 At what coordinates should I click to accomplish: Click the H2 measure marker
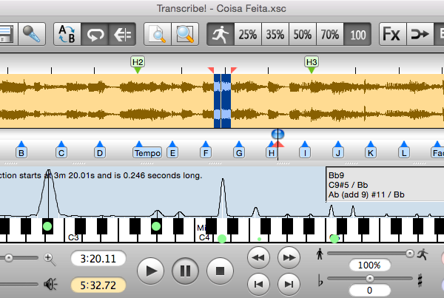[x=138, y=61]
